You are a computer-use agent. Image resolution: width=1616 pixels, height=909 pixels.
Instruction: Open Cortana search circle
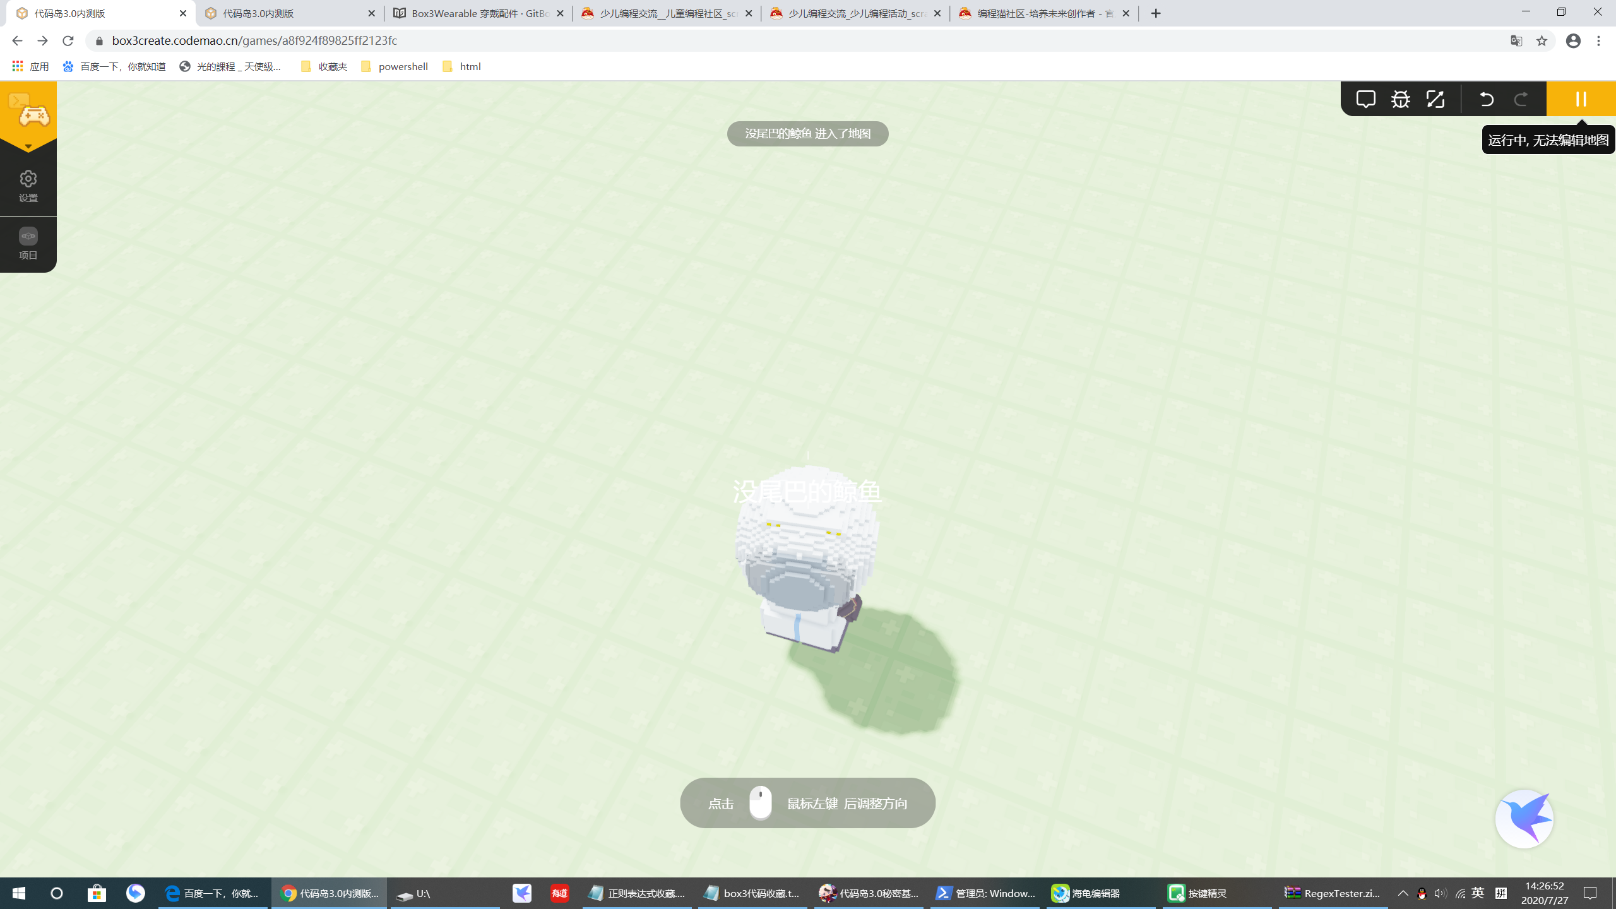point(57,893)
